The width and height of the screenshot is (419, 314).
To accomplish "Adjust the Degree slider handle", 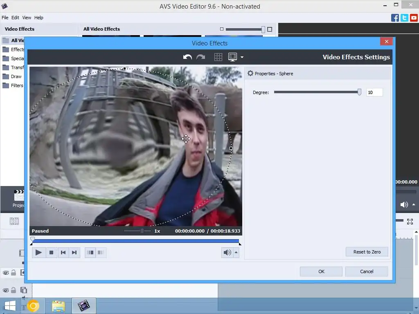I will (x=359, y=92).
